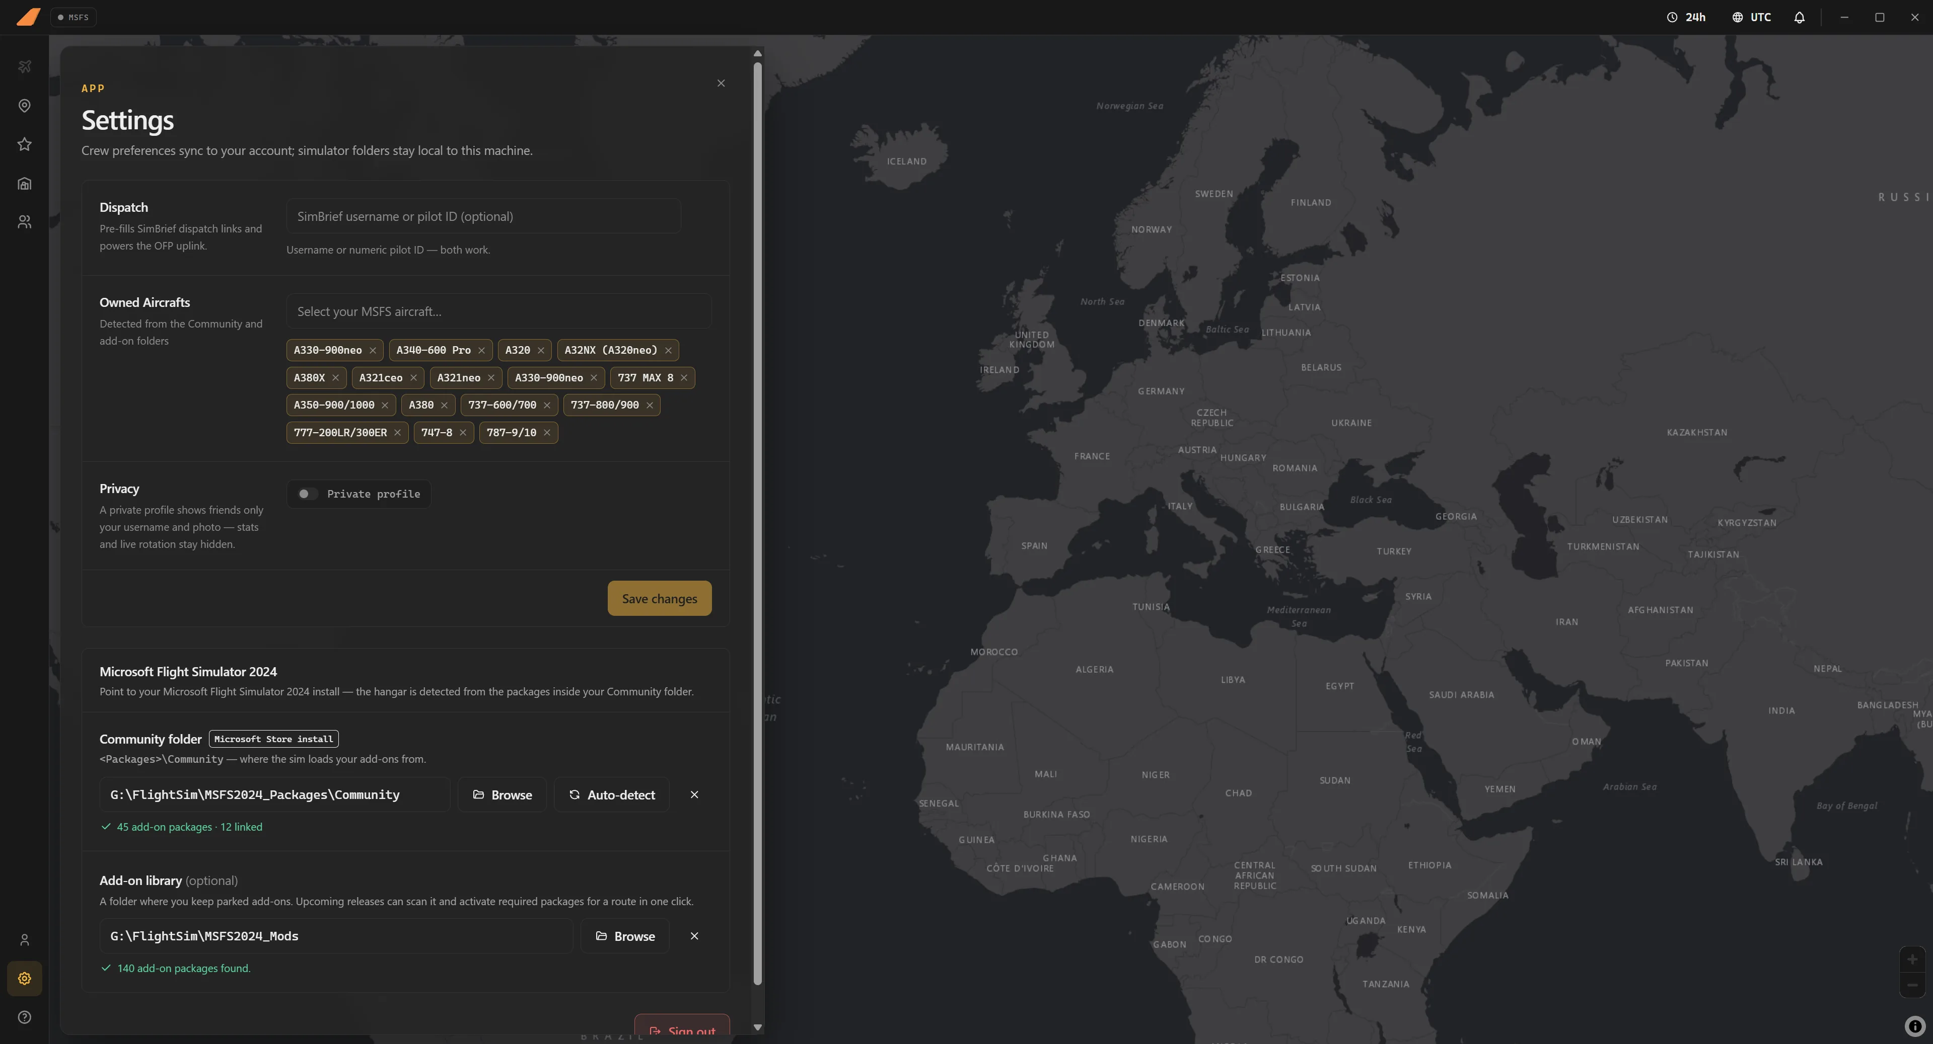Viewport: 1933px width, 1044px height.
Task: Open the star favorites sidebar icon
Action: coord(24,144)
